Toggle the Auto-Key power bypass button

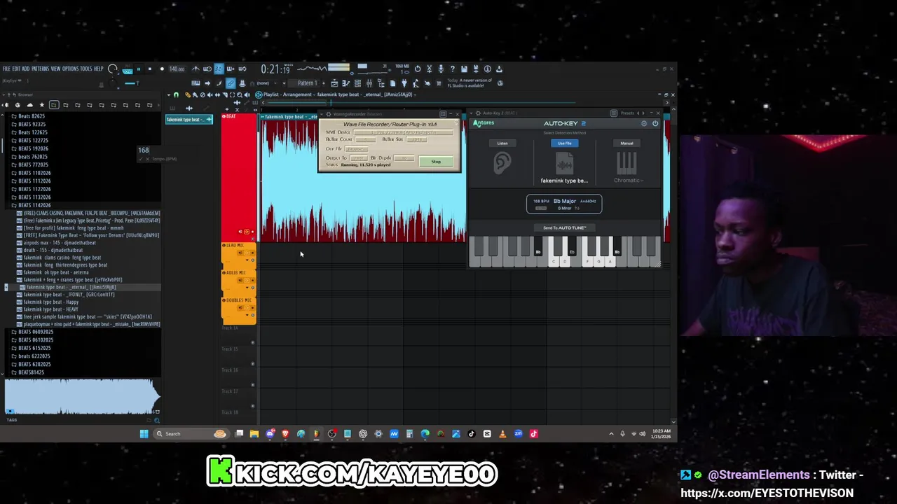coord(655,124)
